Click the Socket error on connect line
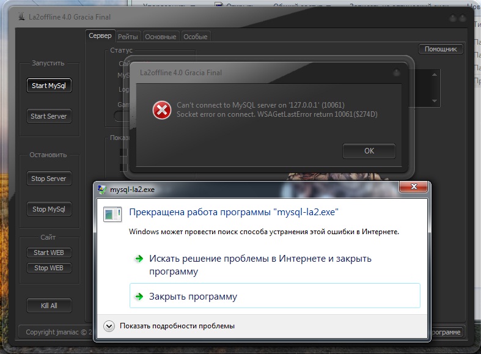Screen dimensions: 481x354 point(277,114)
